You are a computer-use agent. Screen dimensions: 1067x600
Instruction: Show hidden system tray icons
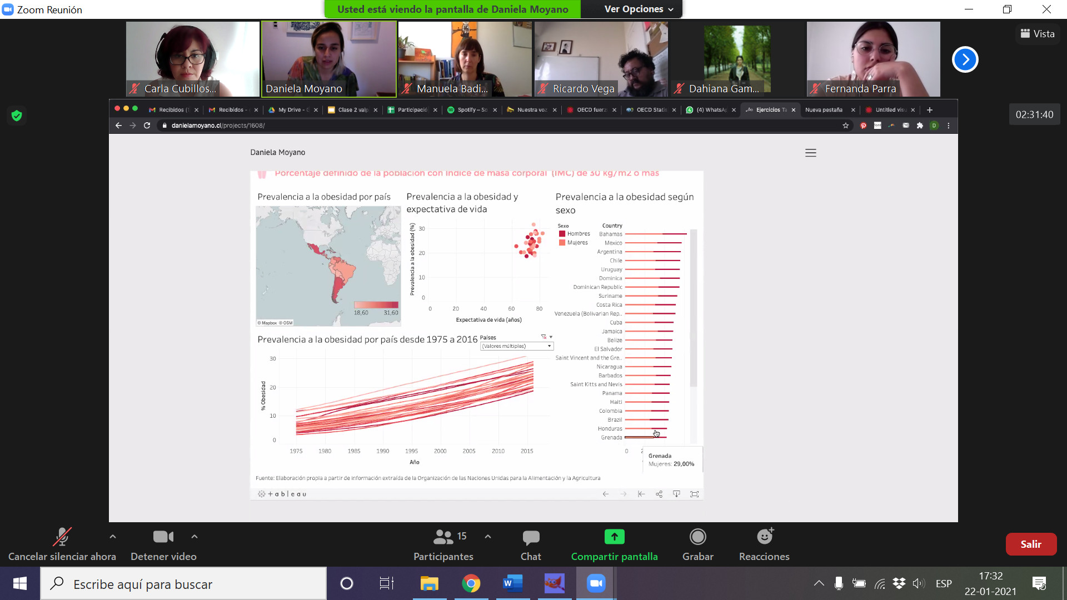[x=819, y=583]
